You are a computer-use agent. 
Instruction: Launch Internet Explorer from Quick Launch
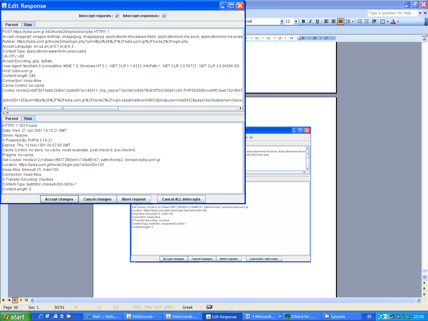click(x=41, y=316)
